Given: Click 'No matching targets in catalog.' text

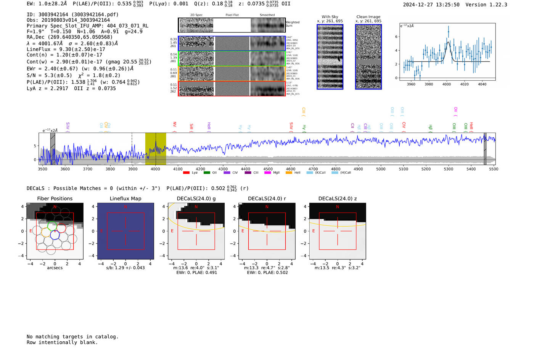Looking at the screenshot, I should (72, 337).
